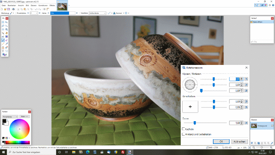The image size is (275, 155).
Task: Open the Bearbeiten menu
Action: 12,6
